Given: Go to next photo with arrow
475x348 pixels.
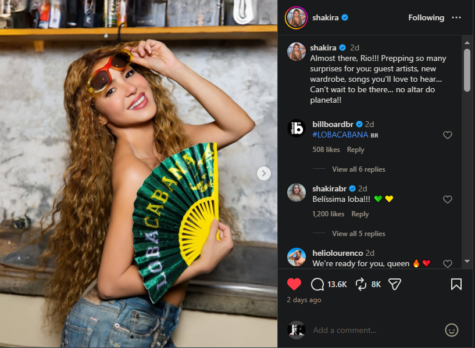Looking at the screenshot, I should point(264,173).
